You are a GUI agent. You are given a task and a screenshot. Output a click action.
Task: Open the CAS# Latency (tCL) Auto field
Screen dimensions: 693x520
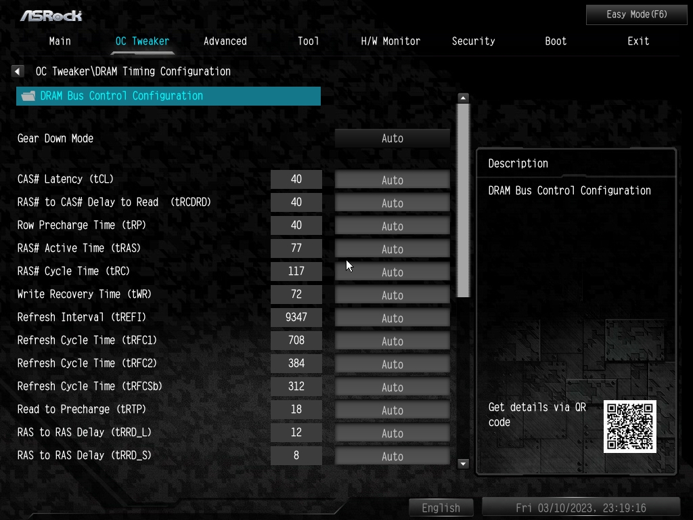click(x=393, y=180)
